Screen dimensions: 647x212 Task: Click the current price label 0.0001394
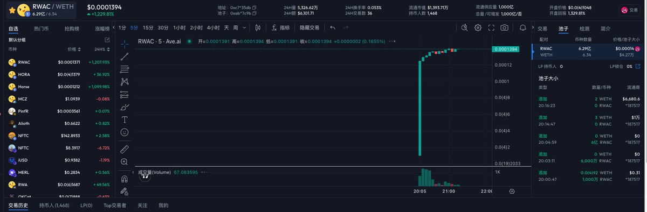505,49
